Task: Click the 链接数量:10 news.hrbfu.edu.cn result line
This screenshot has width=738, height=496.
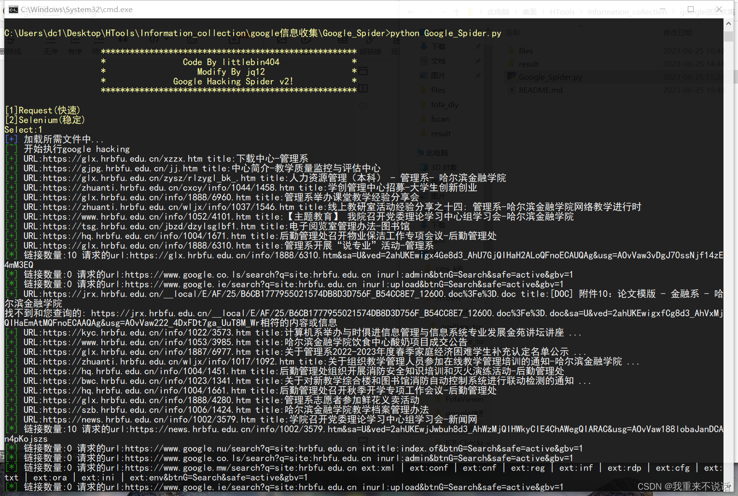Action: pos(364,434)
